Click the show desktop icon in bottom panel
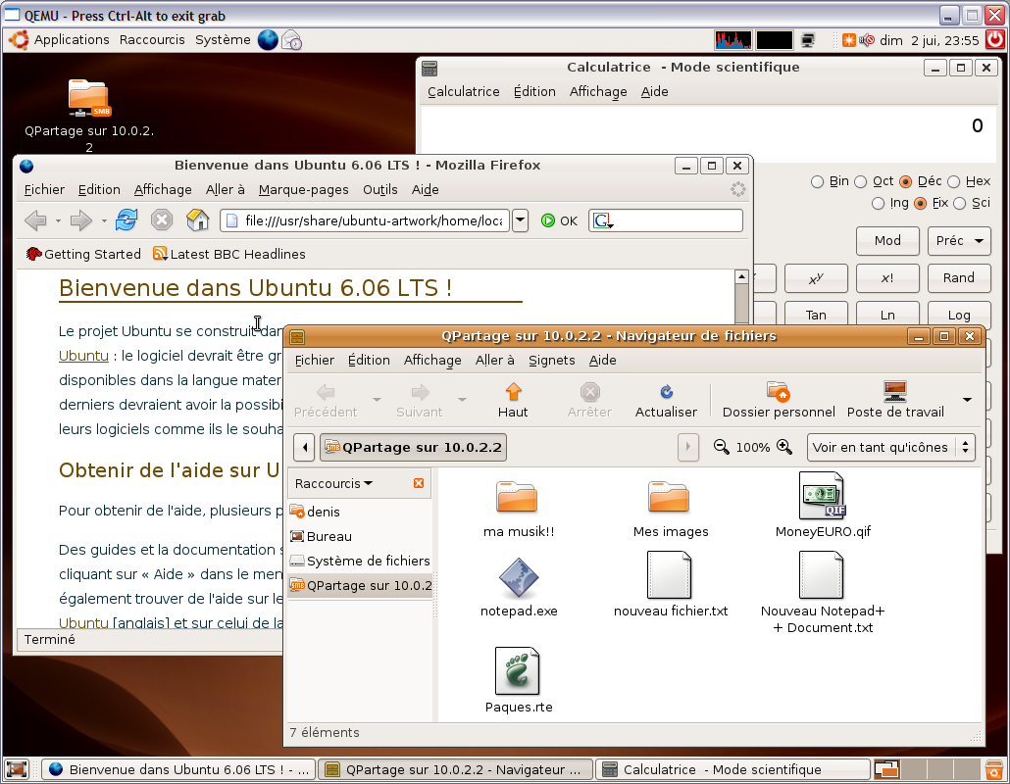1010x784 pixels. [17, 769]
